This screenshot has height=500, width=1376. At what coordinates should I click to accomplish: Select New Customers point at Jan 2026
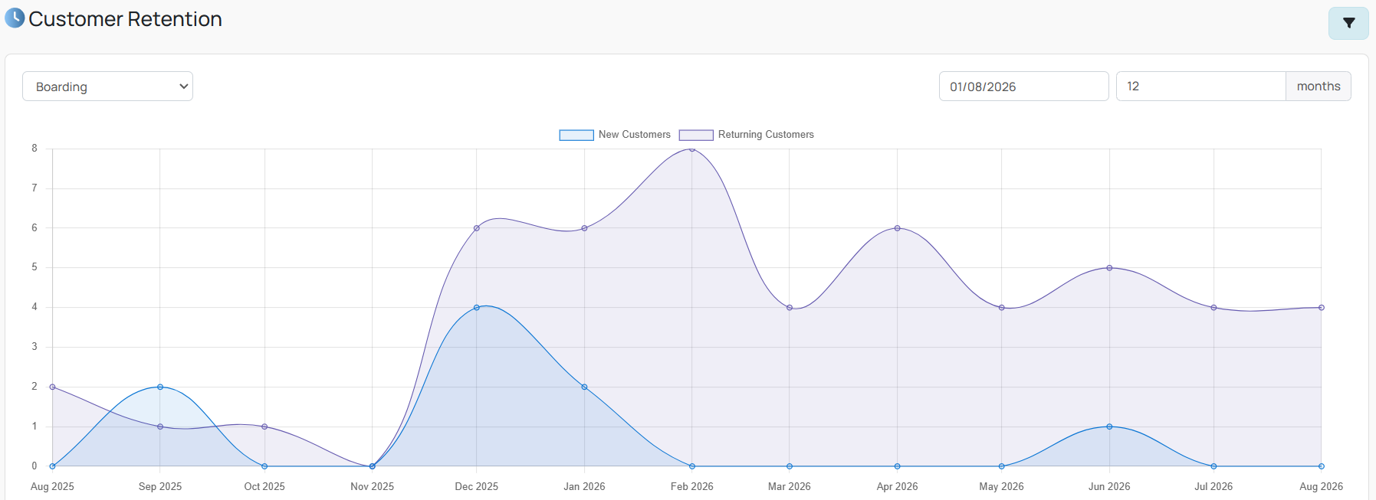pos(584,387)
